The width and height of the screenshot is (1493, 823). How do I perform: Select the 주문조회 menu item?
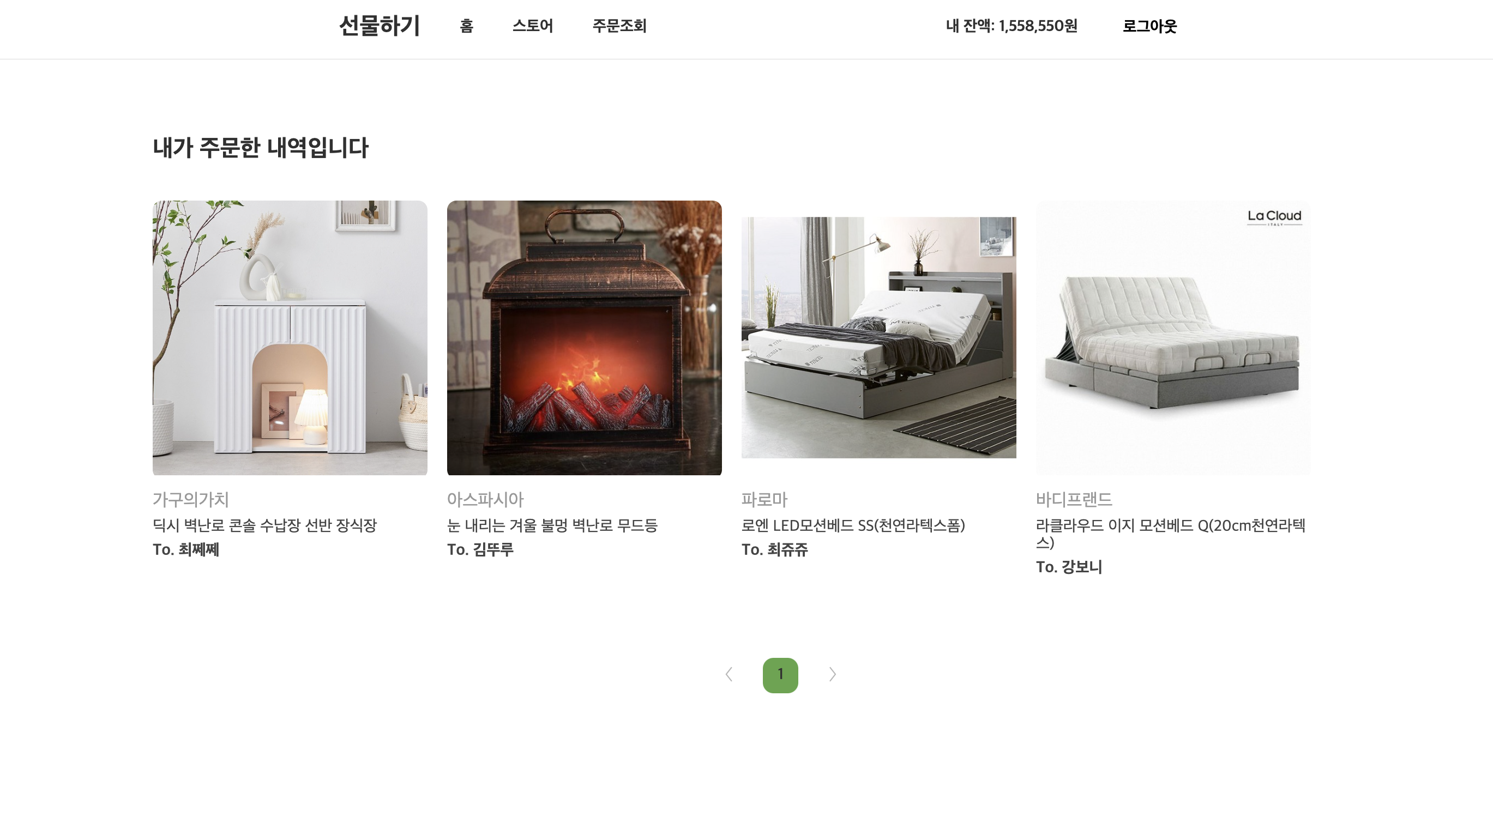click(x=619, y=26)
